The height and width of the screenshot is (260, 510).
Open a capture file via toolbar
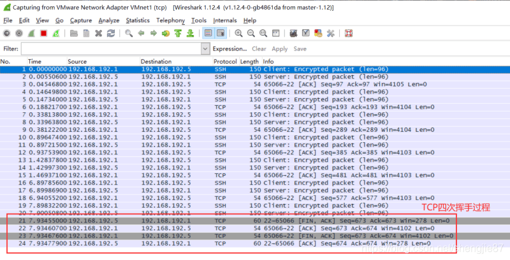[74, 33]
